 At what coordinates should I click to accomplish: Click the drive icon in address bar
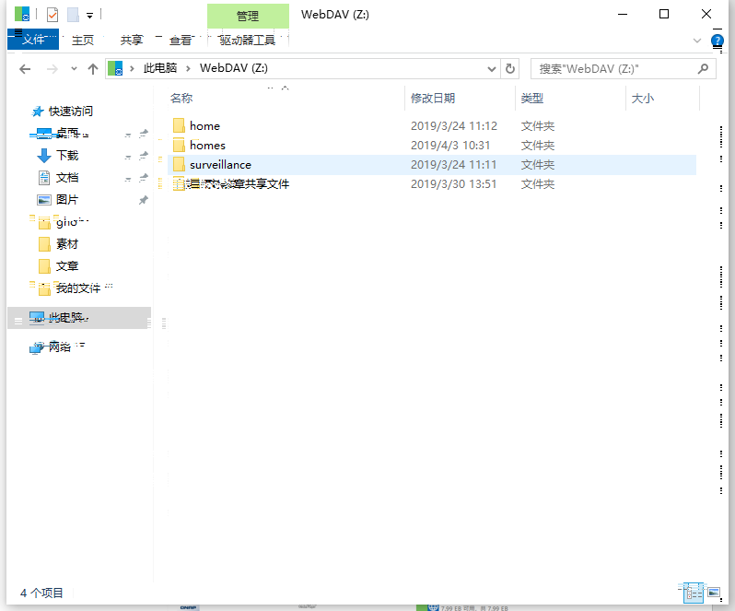click(115, 68)
